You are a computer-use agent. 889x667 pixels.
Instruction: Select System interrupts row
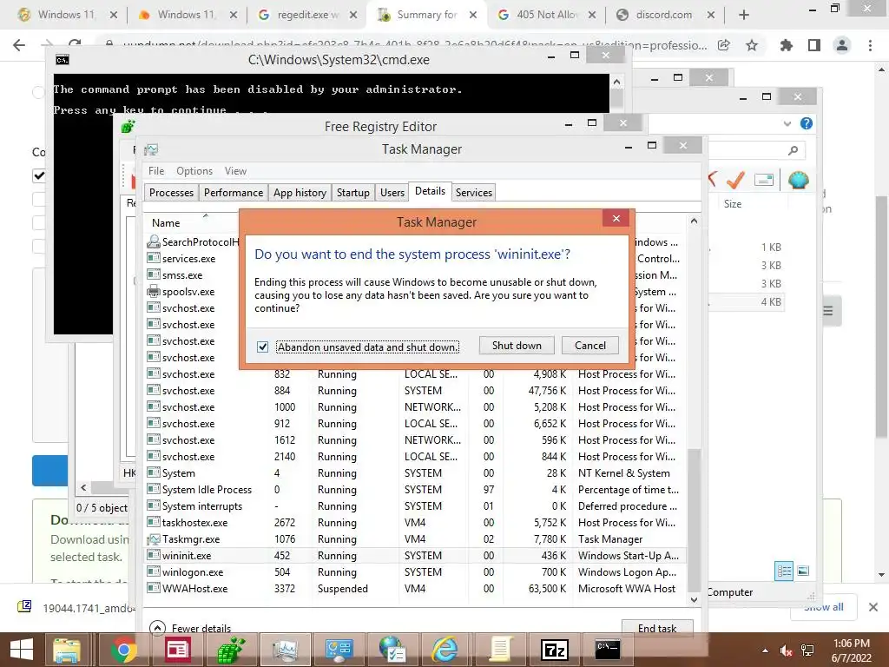415,506
